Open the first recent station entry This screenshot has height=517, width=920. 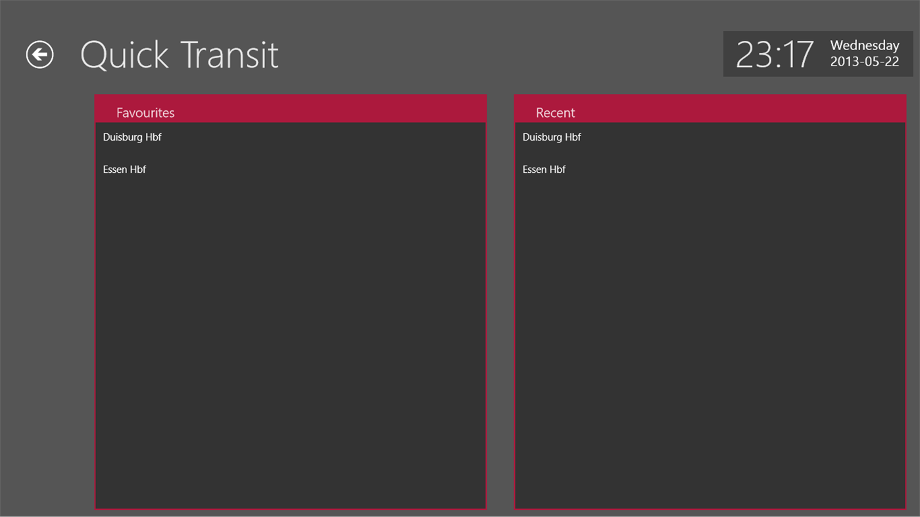click(551, 137)
